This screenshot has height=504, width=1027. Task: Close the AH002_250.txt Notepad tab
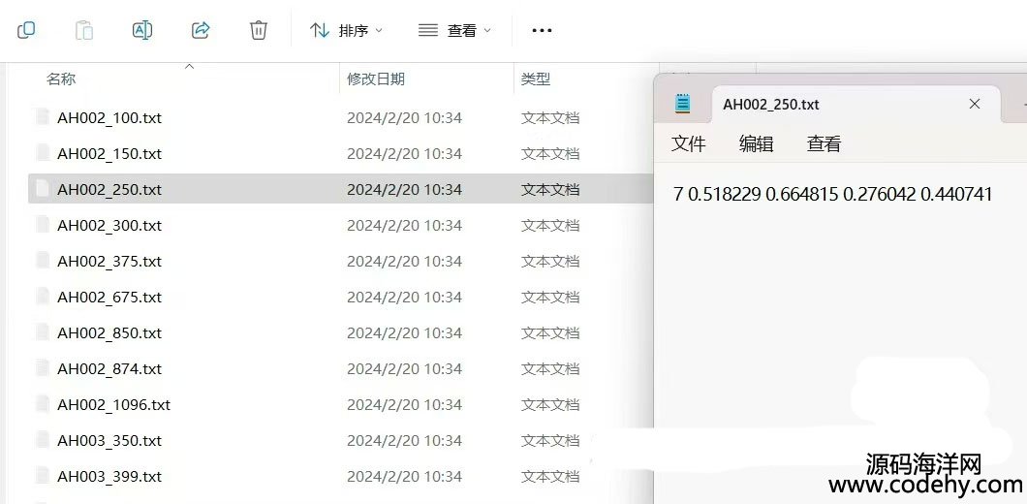click(x=975, y=105)
